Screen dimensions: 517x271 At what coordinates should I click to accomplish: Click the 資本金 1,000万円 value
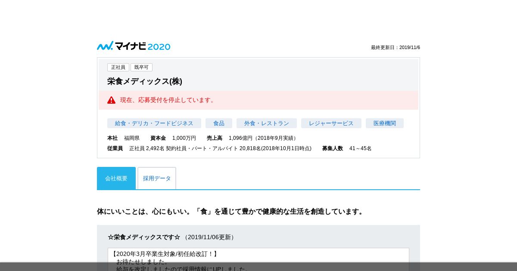[184, 138]
